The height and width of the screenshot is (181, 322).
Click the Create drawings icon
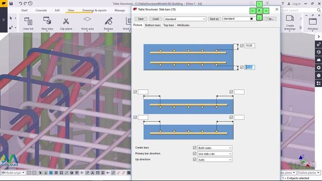point(290,19)
